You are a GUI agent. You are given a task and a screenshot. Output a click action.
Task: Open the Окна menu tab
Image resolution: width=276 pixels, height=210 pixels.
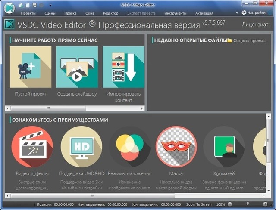click(x=90, y=13)
